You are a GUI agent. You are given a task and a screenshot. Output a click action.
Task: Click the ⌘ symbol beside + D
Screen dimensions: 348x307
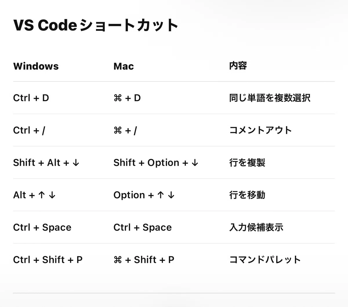[118, 98]
